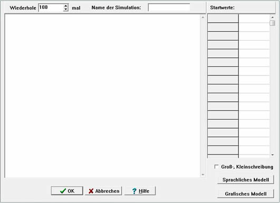Select the first value cell in Startwerte table
280x203 pixels.
coord(254,18)
